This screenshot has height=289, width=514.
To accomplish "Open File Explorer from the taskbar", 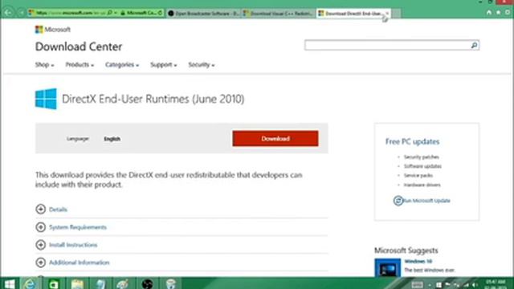I will pos(77,283).
